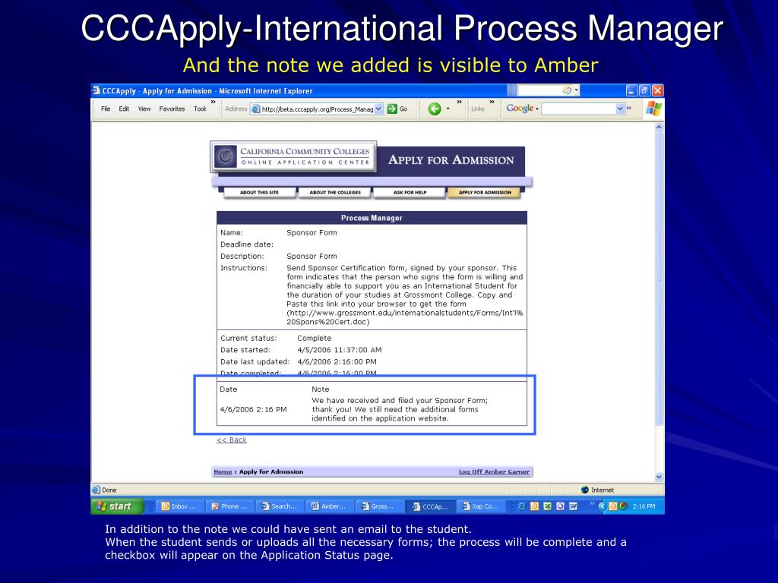Expand the navigation toolbar overflow chevron
This screenshot has width=778, height=583.
[460, 102]
